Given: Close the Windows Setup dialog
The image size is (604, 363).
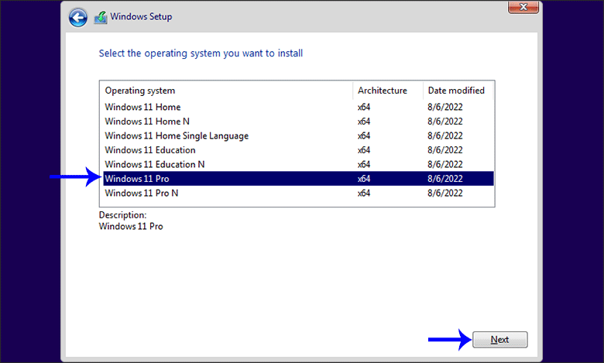Looking at the screenshot, I should point(523,7).
